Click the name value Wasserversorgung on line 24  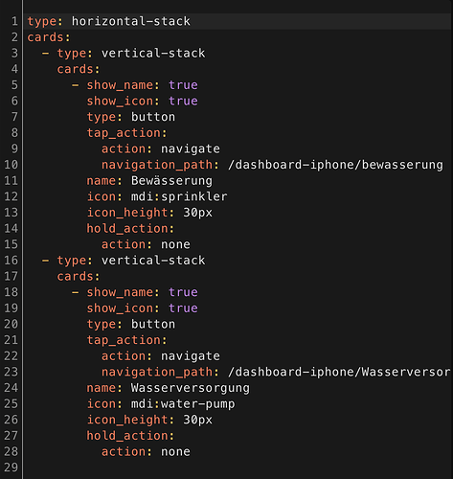pos(191,388)
